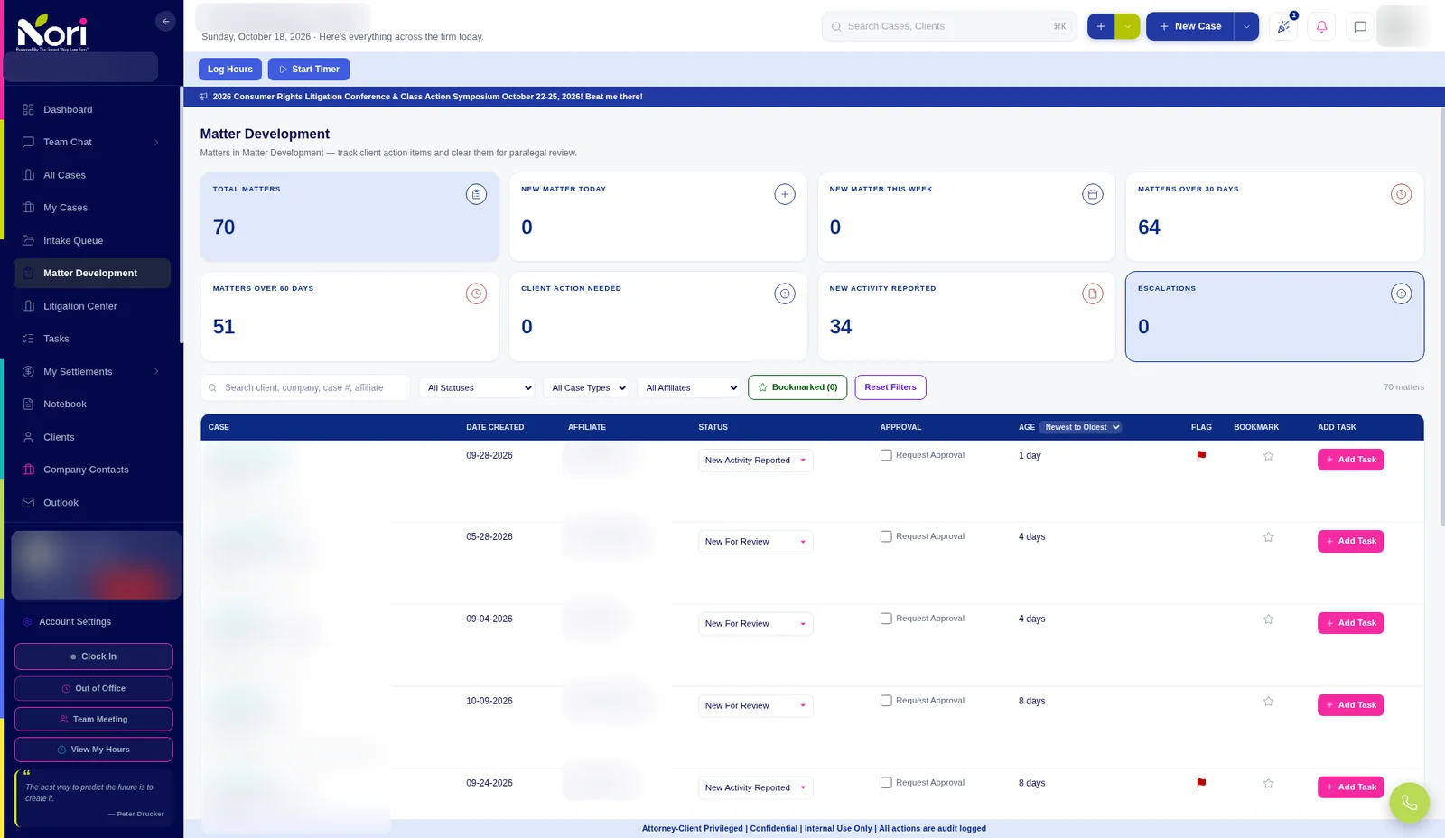The image size is (1445, 838).
Task: Check Request Approval for the 09-28-2026 case
Action: coord(886,455)
